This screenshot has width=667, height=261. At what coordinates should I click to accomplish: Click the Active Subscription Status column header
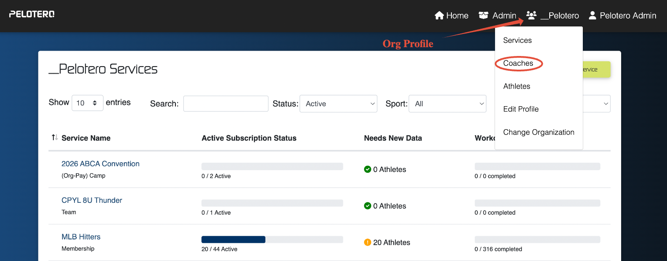click(249, 138)
